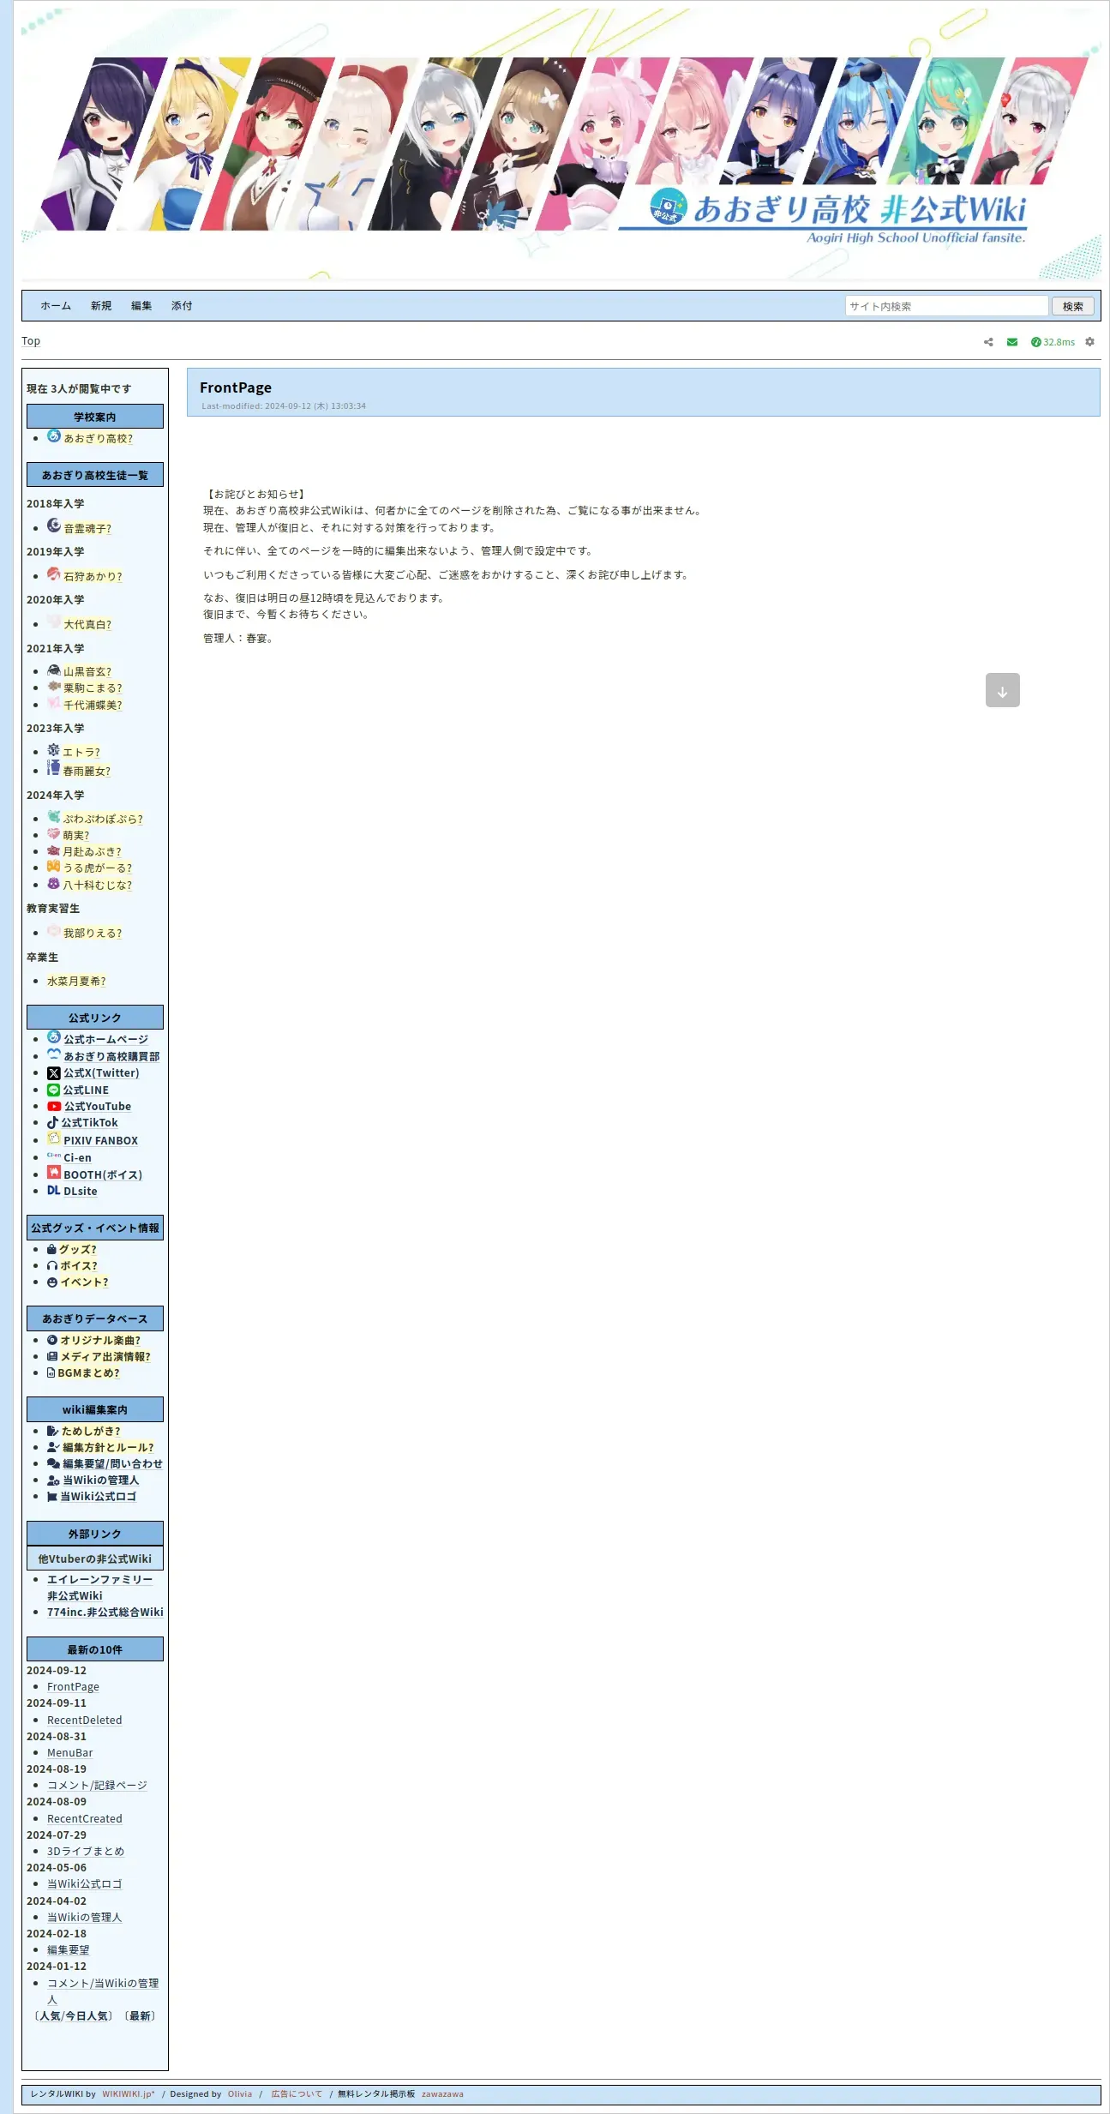Open the ホーム menu item
This screenshot has width=1110, height=2114.
coord(56,306)
